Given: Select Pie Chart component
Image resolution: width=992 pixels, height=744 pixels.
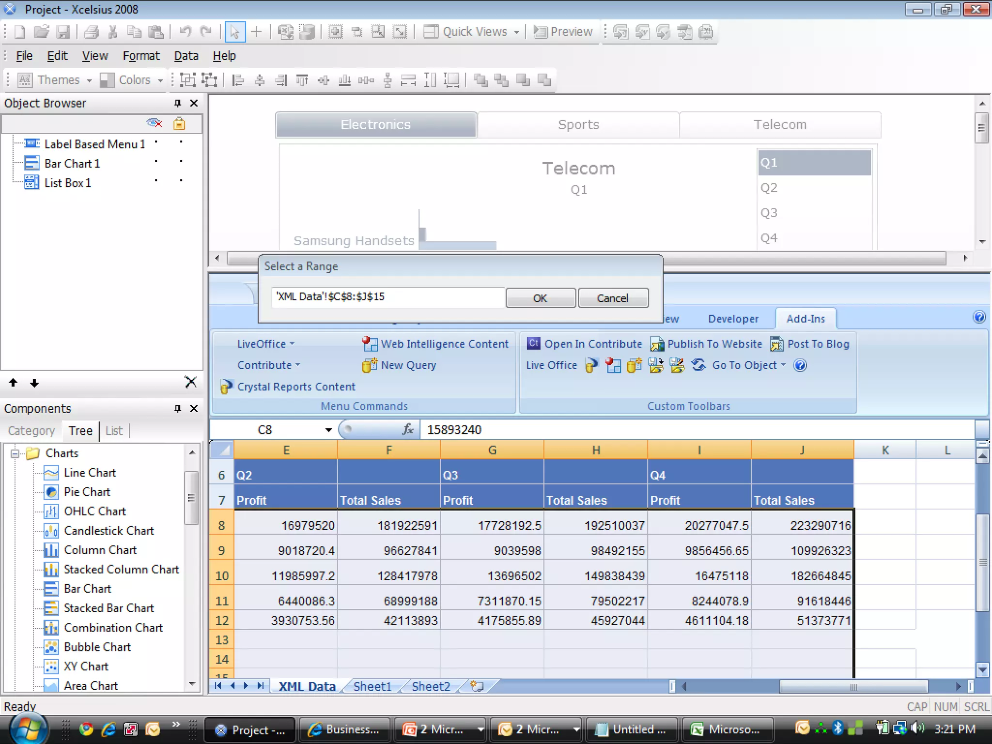Looking at the screenshot, I should (87, 492).
